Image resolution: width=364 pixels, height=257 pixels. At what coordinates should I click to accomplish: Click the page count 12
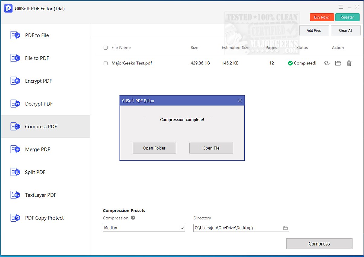[x=272, y=63]
